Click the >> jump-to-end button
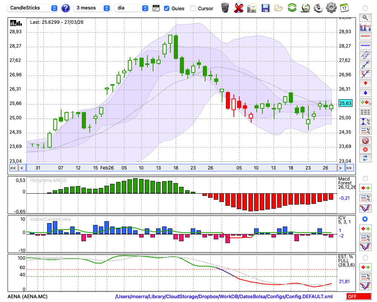The image size is (377, 302). pyautogui.click(x=349, y=168)
